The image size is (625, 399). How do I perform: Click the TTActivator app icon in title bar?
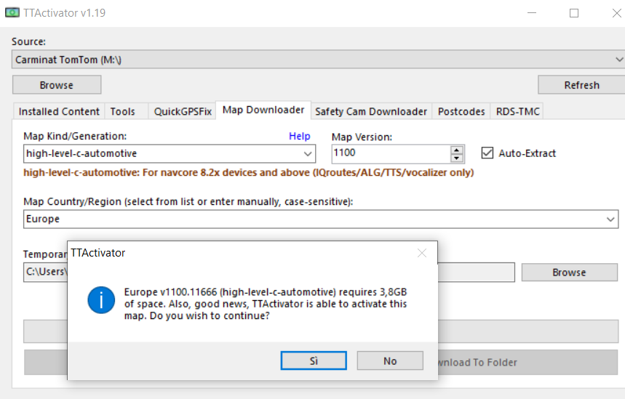tap(12, 13)
